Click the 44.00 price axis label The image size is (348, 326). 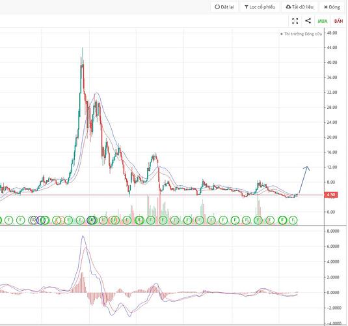[x=332, y=48]
